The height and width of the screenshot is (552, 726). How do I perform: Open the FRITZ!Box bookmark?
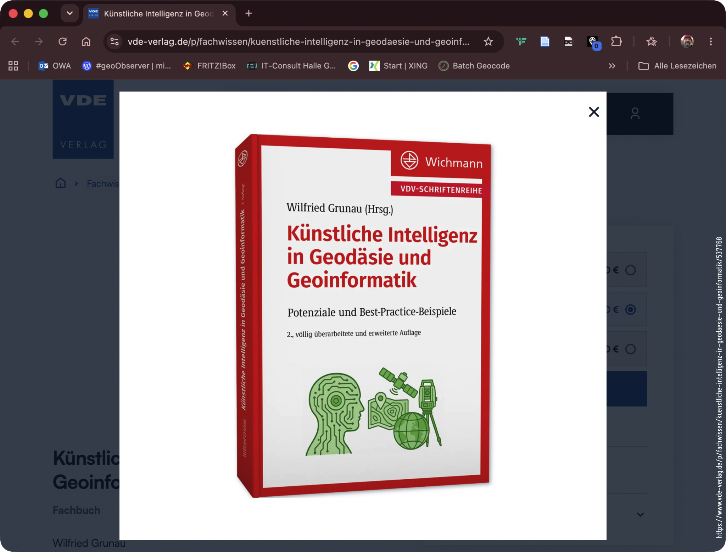[209, 66]
